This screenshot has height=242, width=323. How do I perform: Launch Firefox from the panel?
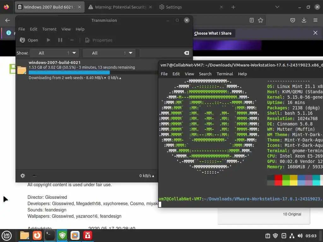pyautogui.click(x=37, y=235)
